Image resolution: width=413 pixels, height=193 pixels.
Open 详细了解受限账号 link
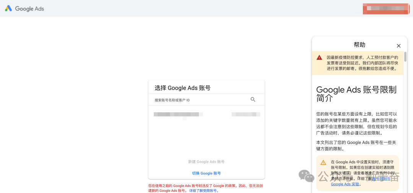click(204, 191)
